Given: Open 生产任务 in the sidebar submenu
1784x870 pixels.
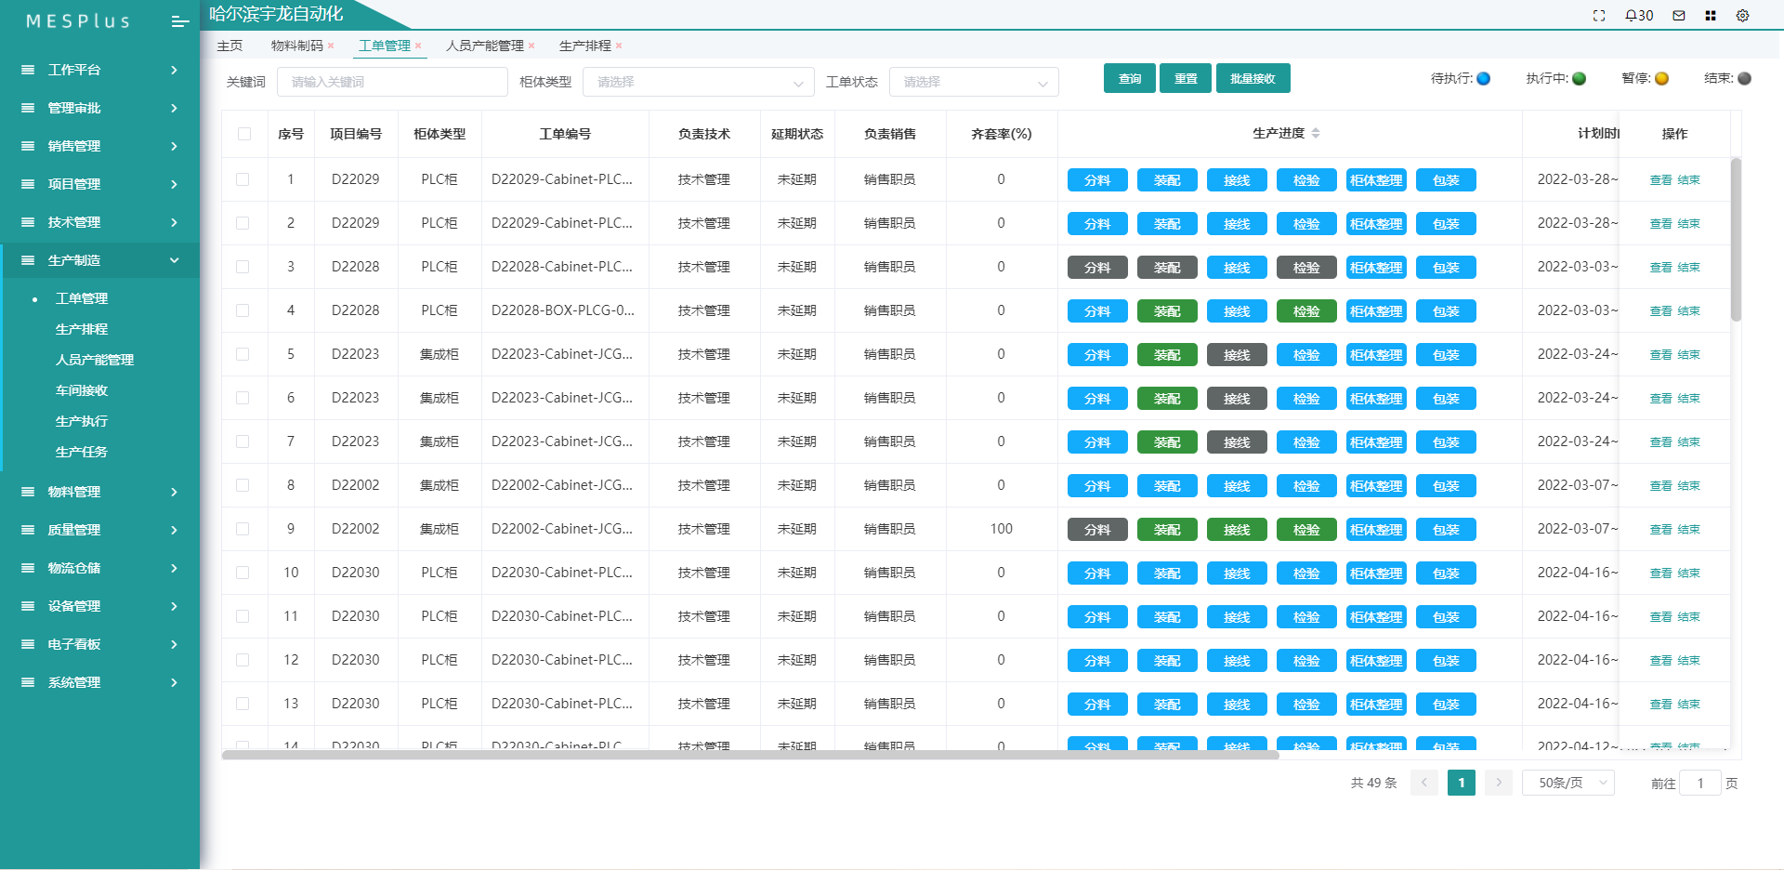Looking at the screenshot, I should [82, 452].
